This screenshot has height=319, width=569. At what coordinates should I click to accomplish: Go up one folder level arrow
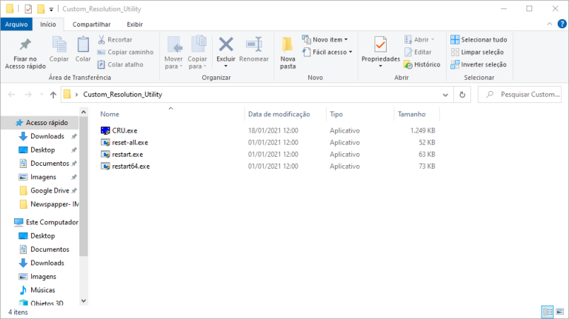pos(53,95)
